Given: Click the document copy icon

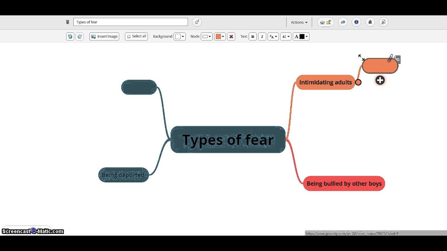Looking at the screenshot, I should (x=383, y=22).
